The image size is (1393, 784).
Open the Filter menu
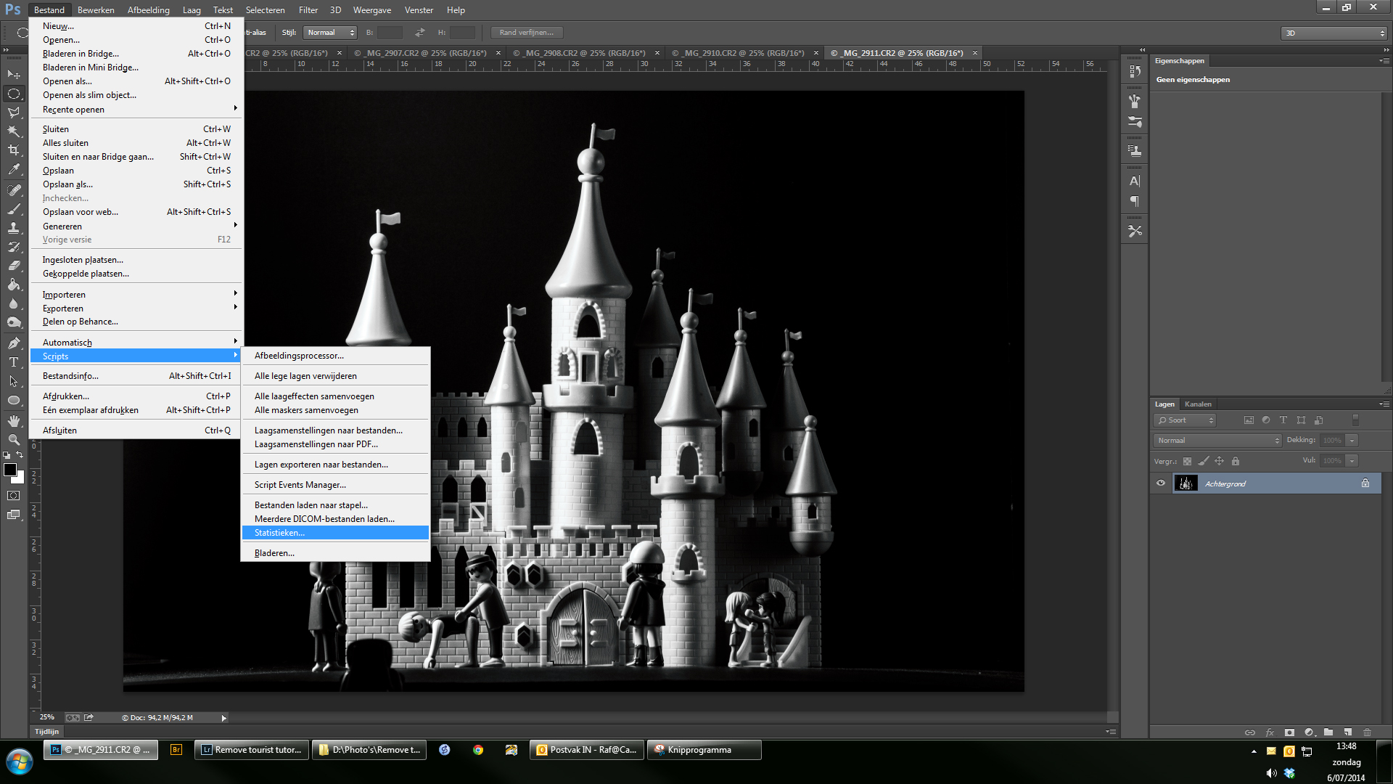click(x=308, y=10)
